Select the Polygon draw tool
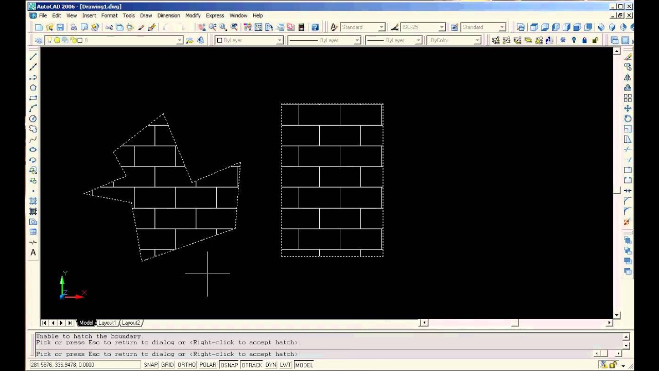The width and height of the screenshot is (659, 371). tap(33, 88)
